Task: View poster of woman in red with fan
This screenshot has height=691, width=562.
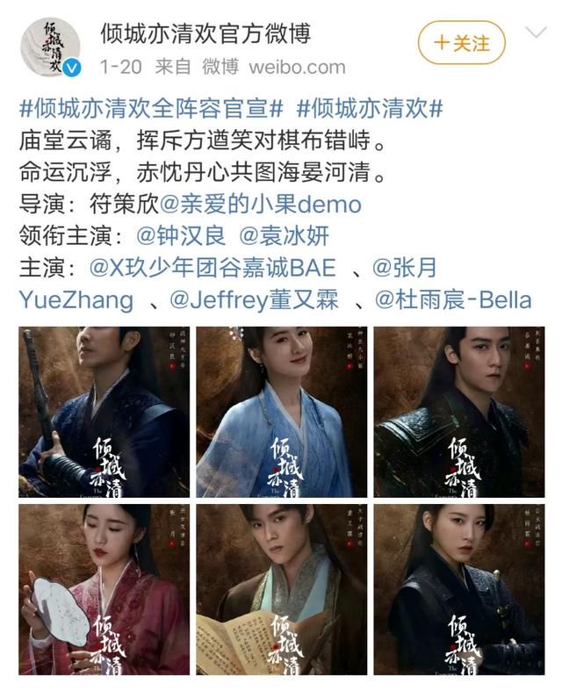Action: (104, 589)
